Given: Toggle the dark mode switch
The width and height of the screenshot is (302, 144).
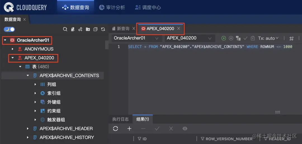Looking at the screenshot, I should 9,29.
